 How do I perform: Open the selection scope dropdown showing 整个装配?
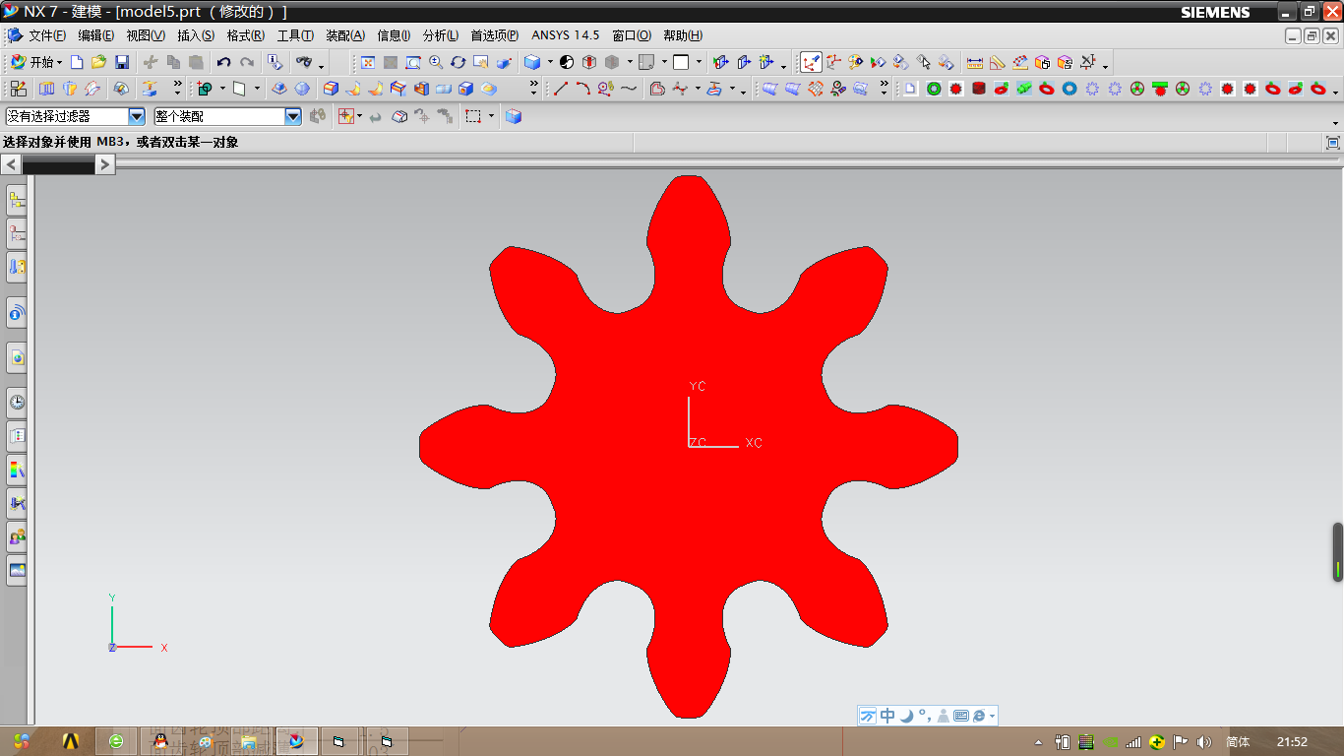(x=293, y=116)
